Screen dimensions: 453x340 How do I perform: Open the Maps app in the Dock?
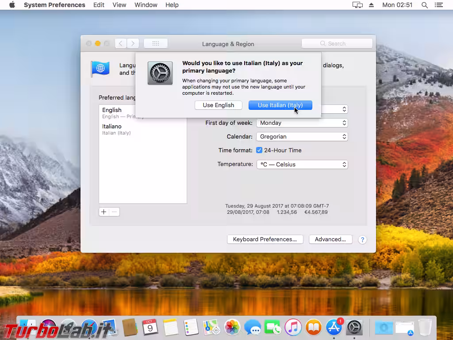(211, 328)
